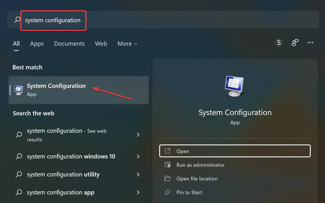This screenshot has width=325, height=203.
Task: Open the user account icon labeled S
Action: [279, 42]
